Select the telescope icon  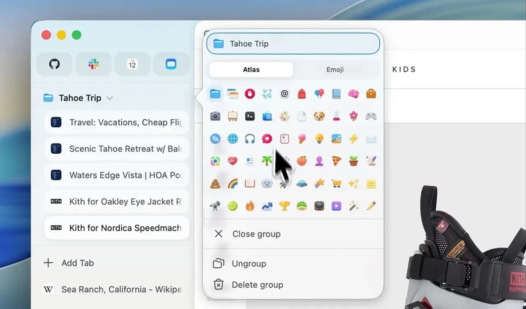pyautogui.click(x=215, y=205)
